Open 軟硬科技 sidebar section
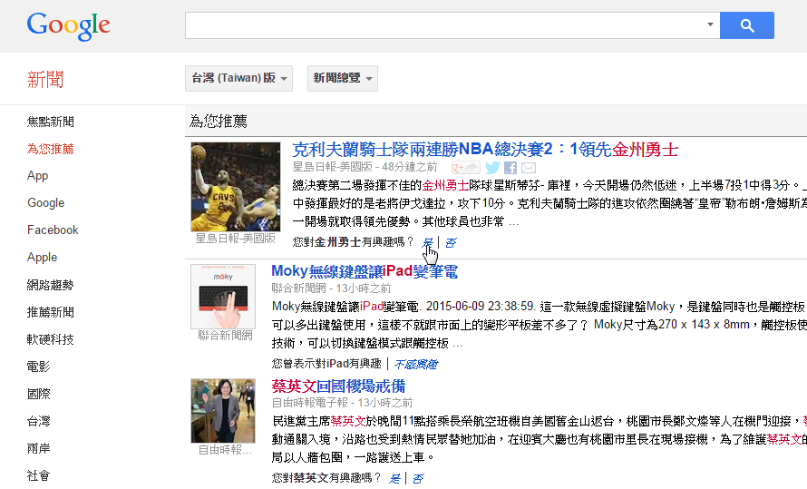The width and height of the screenshot is (807, 489). click(51, 339)
